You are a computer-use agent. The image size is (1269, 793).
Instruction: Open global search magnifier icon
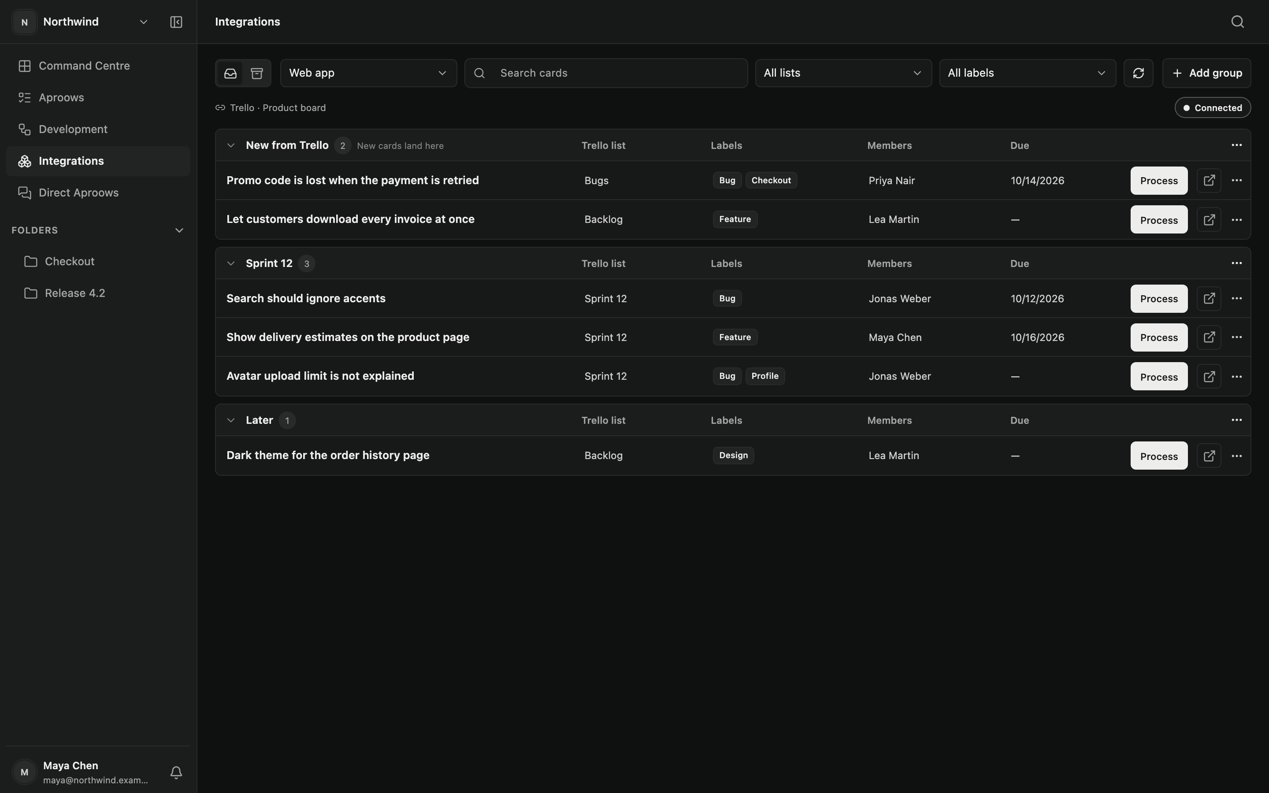pyautogui.click(x=1238, y=22)
